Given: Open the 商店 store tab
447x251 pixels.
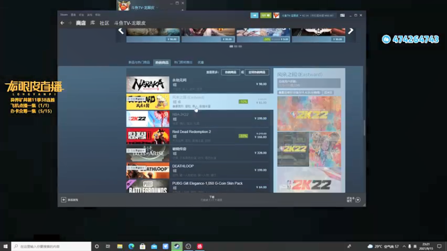Looking at the screenshot, I should point(80,23).
